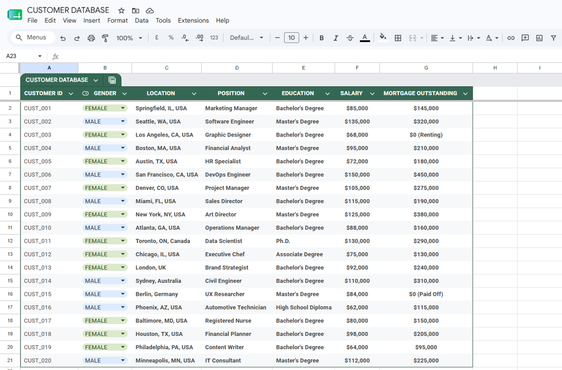The width and height of the screenshot is (562, 370).
Task: Open the Edit menu
Action: (x=50, y=20)
